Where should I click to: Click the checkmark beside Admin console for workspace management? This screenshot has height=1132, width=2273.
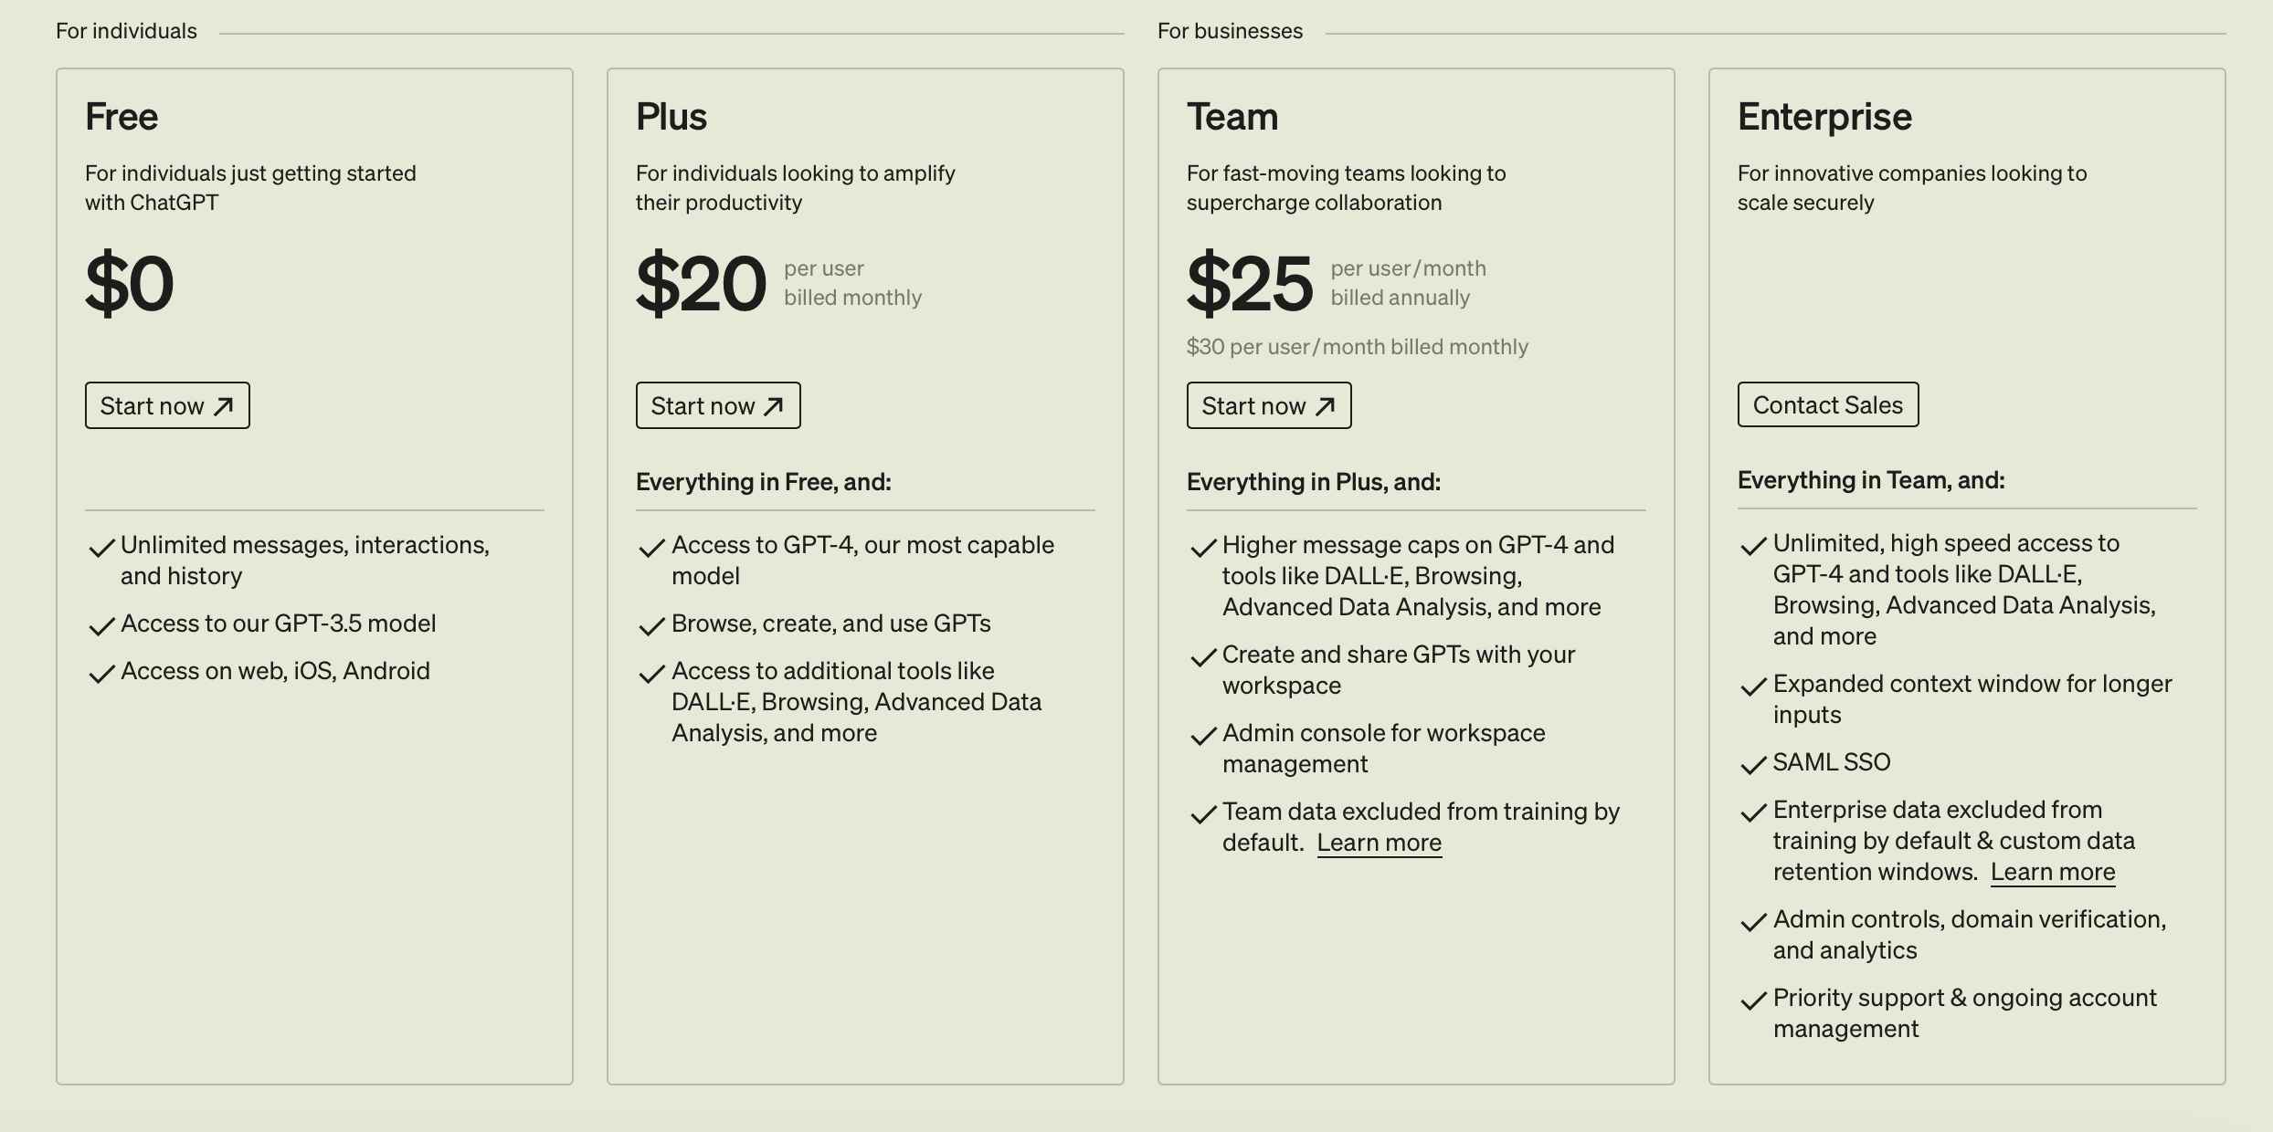click(x=1203, y=736)
